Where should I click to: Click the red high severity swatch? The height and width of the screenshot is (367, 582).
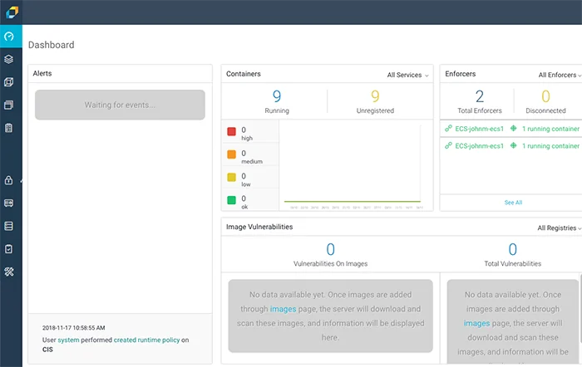pos(231,131)
